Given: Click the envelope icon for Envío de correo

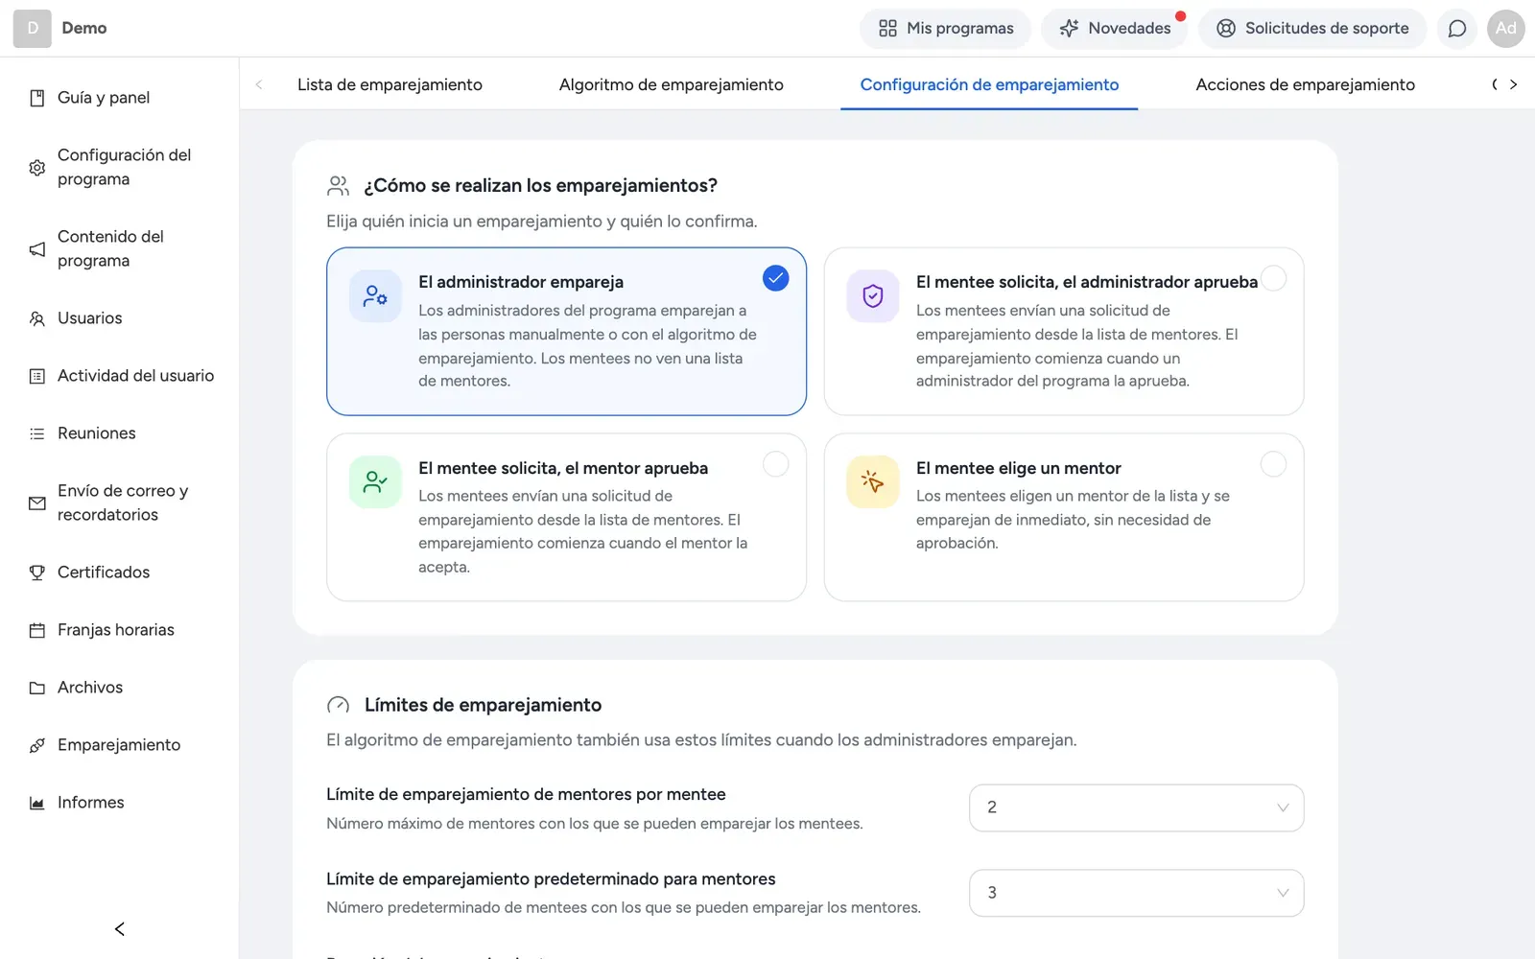Looking at the screenshot, I should pos(37,503).
